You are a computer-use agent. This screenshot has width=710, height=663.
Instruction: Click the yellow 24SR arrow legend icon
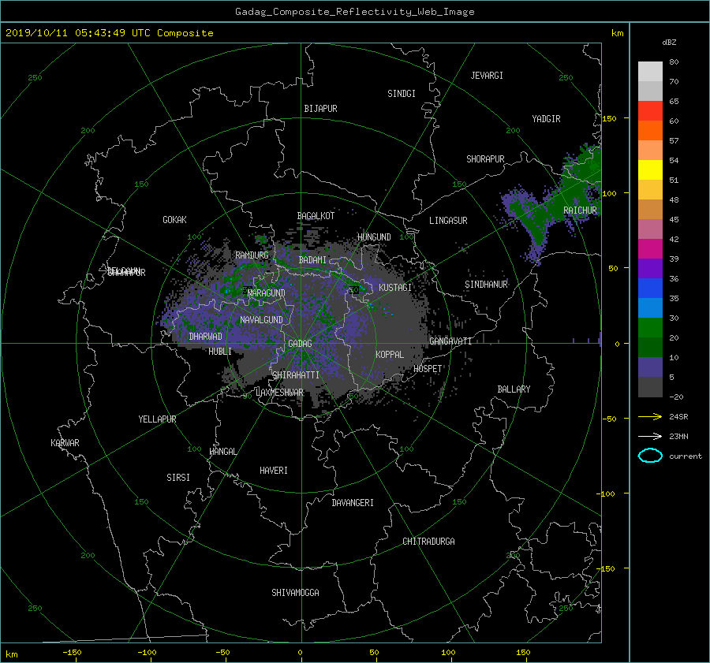coord(650,416)
